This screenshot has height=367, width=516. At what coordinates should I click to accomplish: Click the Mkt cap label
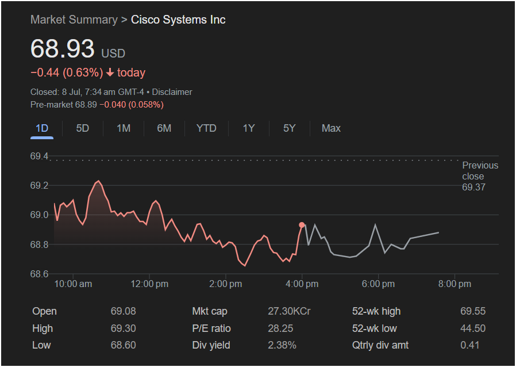[210, 311]
